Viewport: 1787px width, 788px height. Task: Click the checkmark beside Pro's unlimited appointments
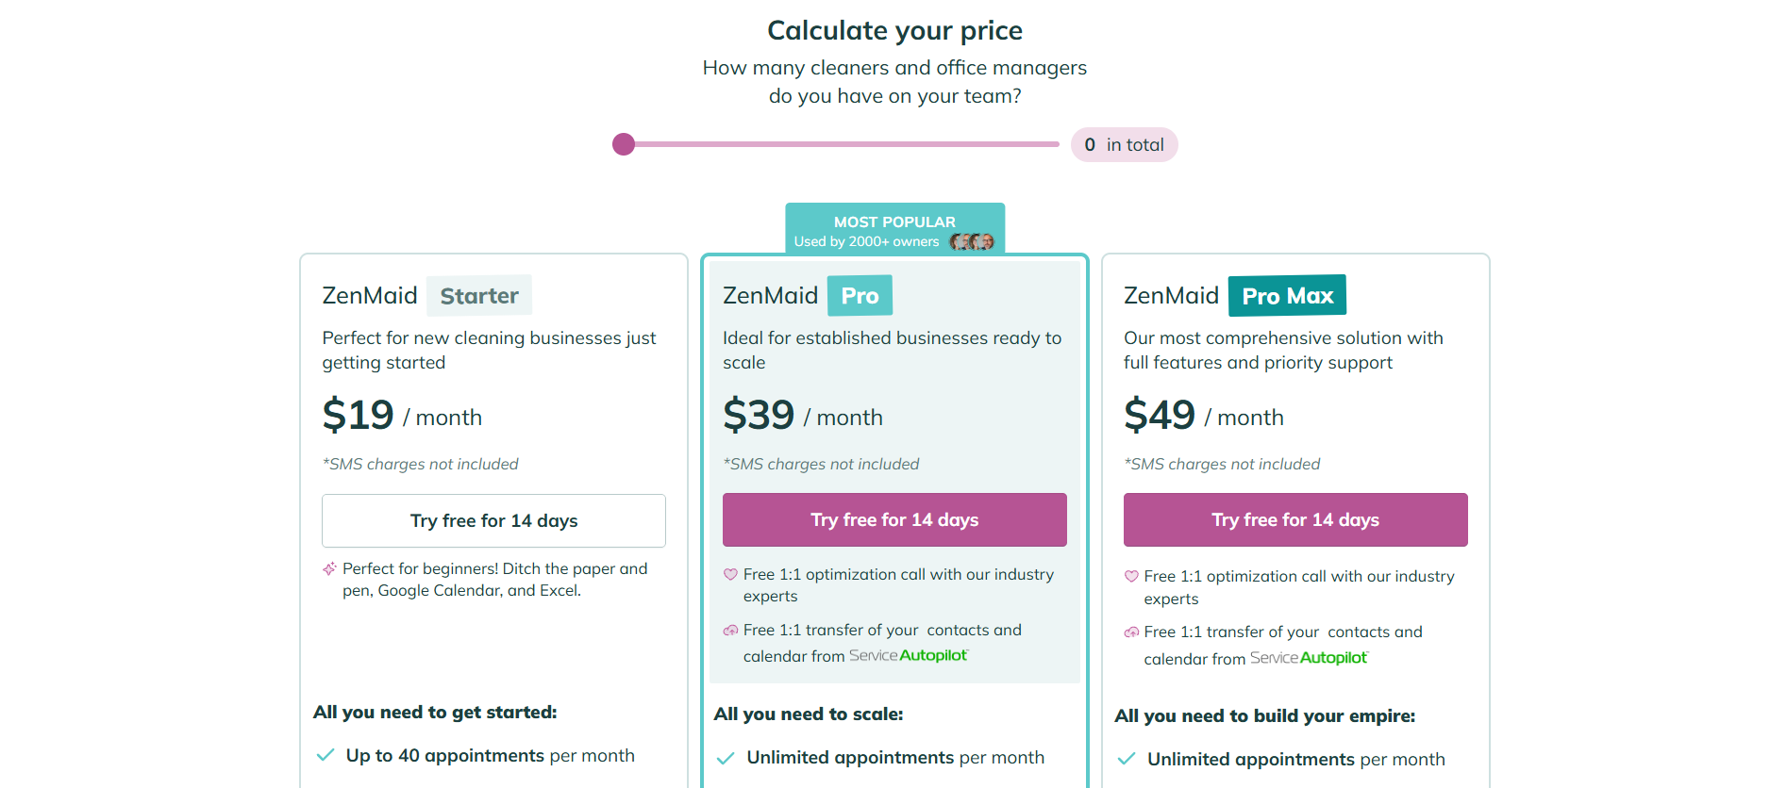pyautogui.click(x=726, y=757)
